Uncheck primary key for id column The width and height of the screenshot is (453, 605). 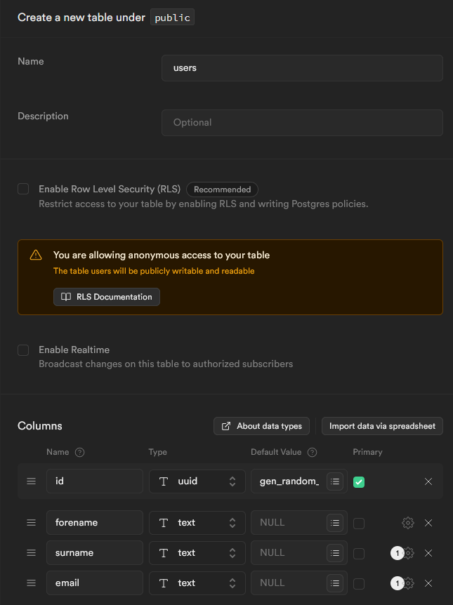click(359, 482)
